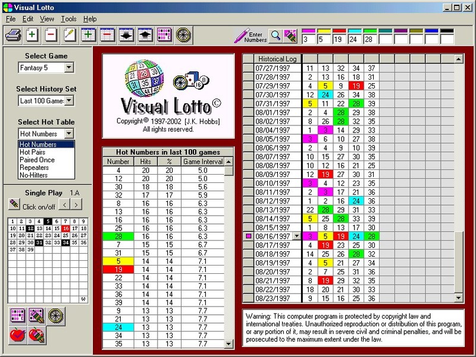Click the crayon icon next to Click on/off
This screenshot has height=357, width=476.
click(x=14, y=204)
